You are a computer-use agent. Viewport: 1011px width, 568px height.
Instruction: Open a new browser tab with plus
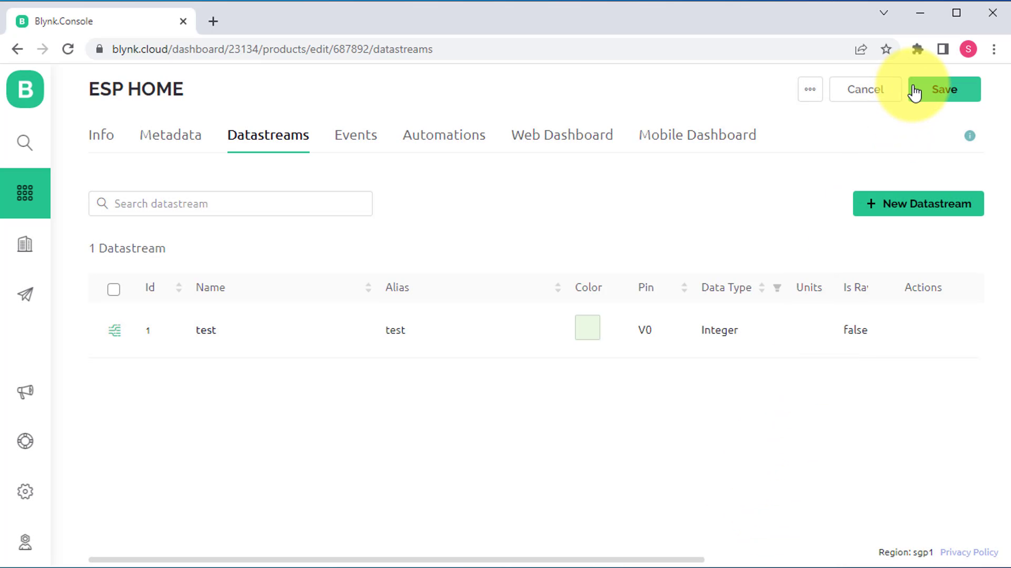click(213, 21)
